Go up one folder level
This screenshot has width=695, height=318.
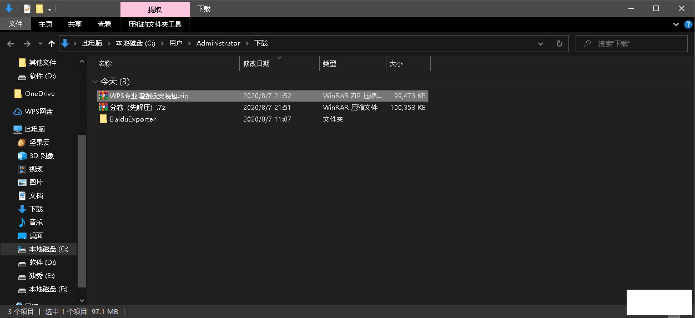coord(52,43)
